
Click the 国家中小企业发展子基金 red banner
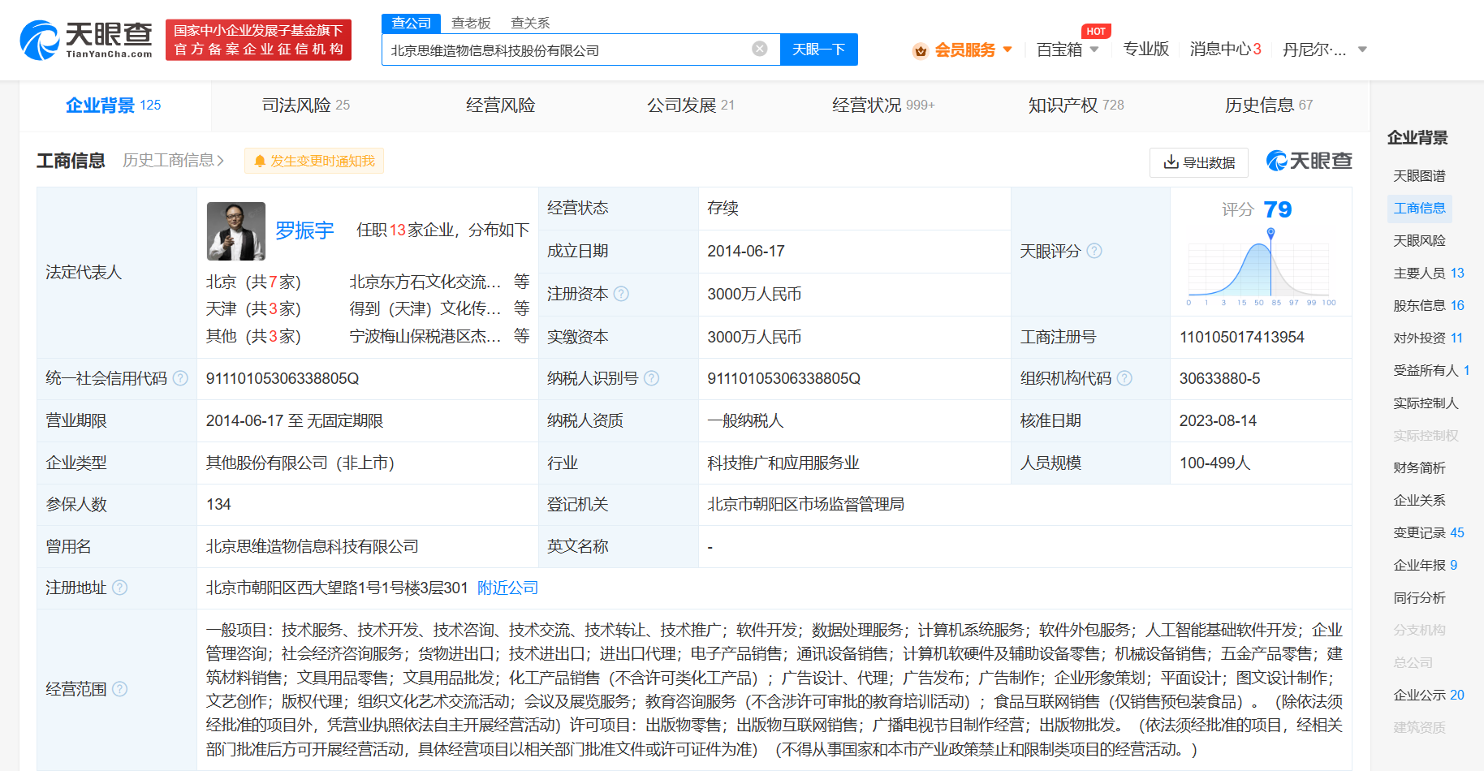click(x=258, y=40)
